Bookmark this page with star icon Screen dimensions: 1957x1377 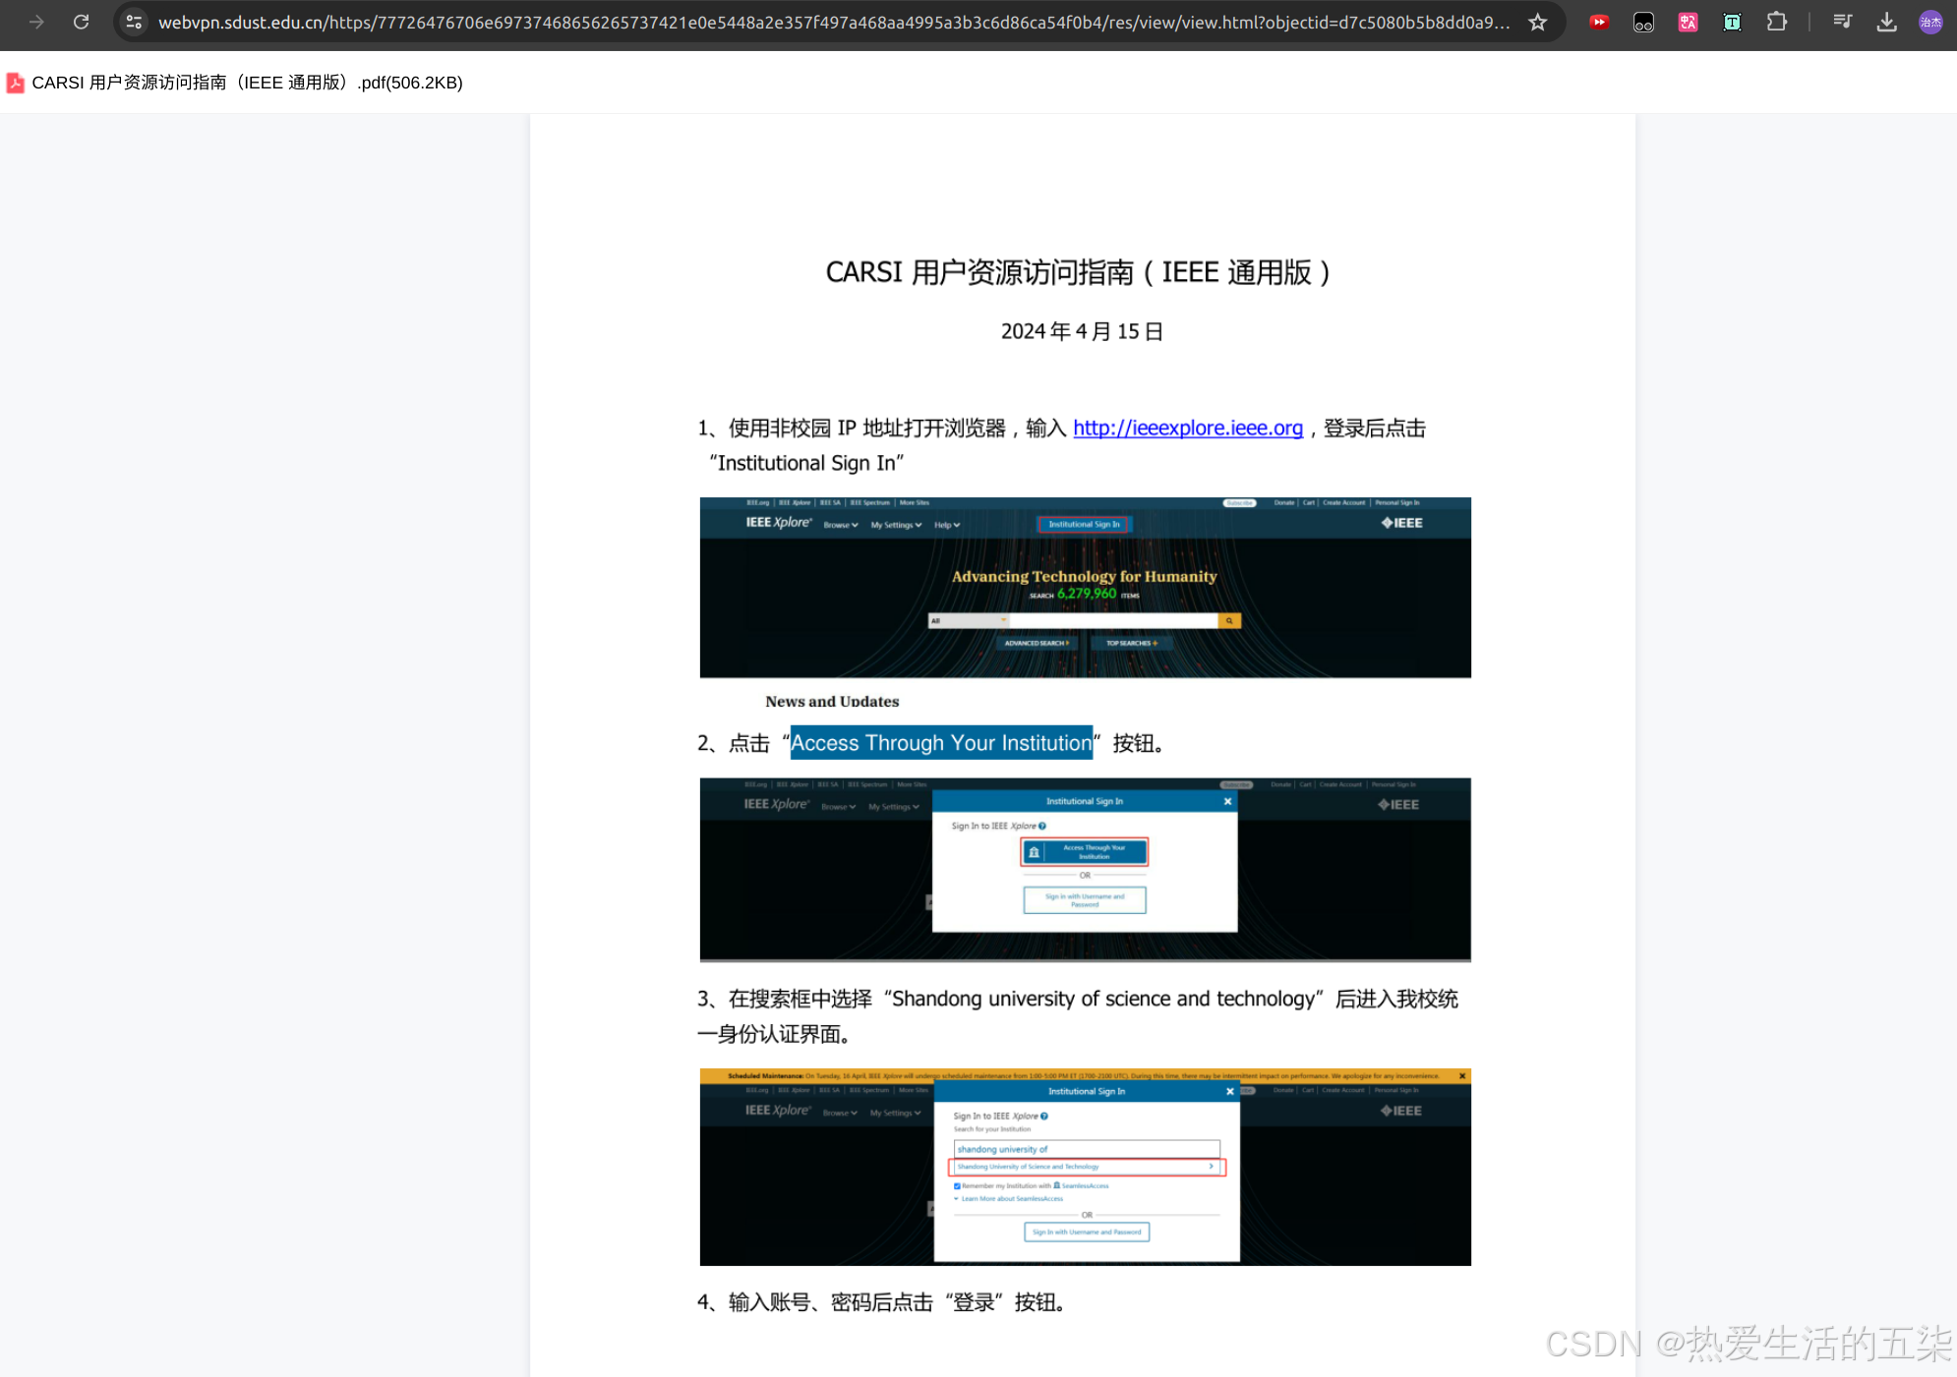(1538, 22)
